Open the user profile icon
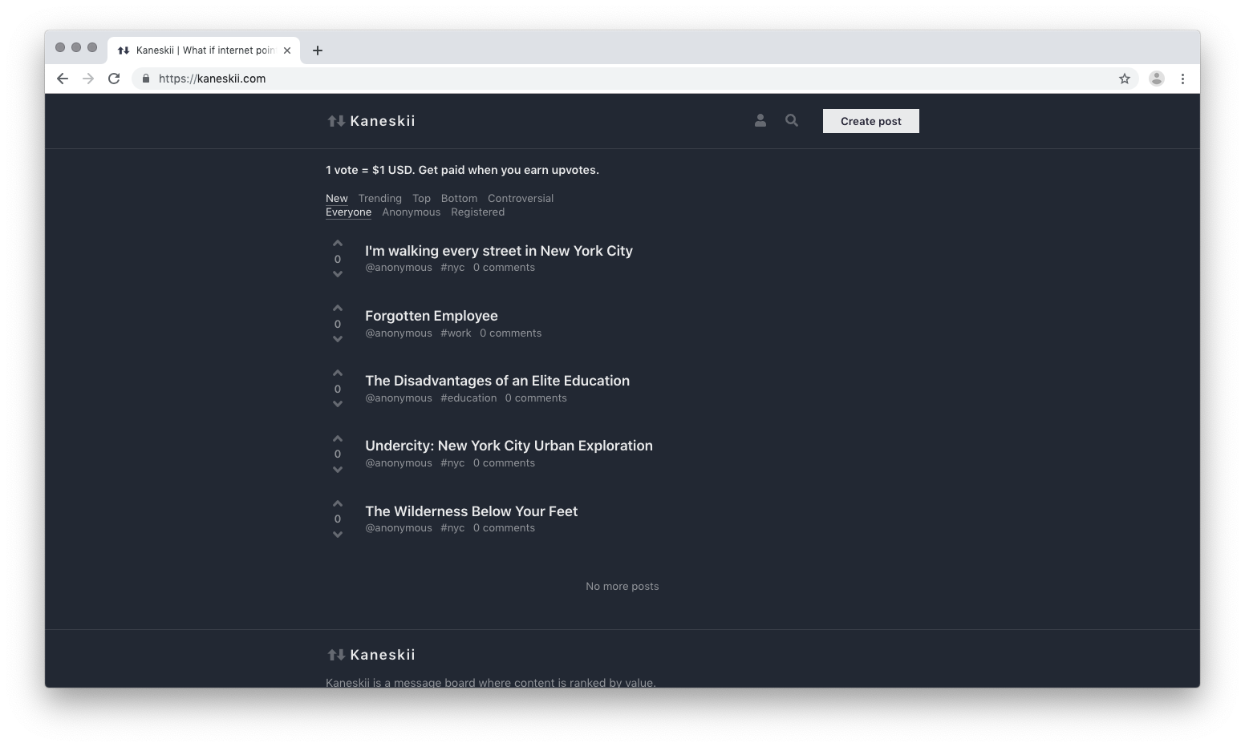Viewport: 1245px width, 747px height. pos(760,120)
